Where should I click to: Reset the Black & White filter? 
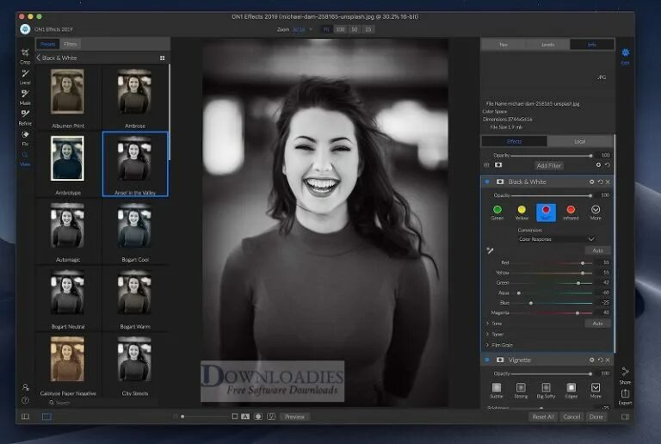pos(600,182)
